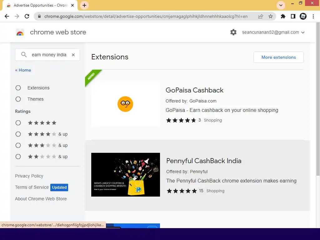The width and height of the screenshot is (320, 240).
Task: Select the Extensions filter radio
Action: tap(18, 88)
